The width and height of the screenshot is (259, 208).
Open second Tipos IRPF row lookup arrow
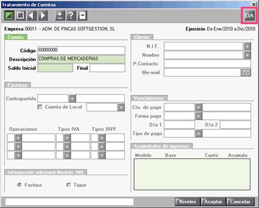tap(102, 146)
